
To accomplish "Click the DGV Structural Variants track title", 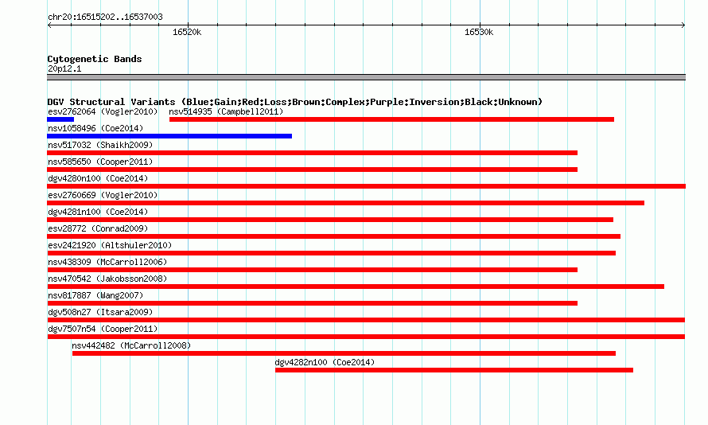I will tap(295, 102).
